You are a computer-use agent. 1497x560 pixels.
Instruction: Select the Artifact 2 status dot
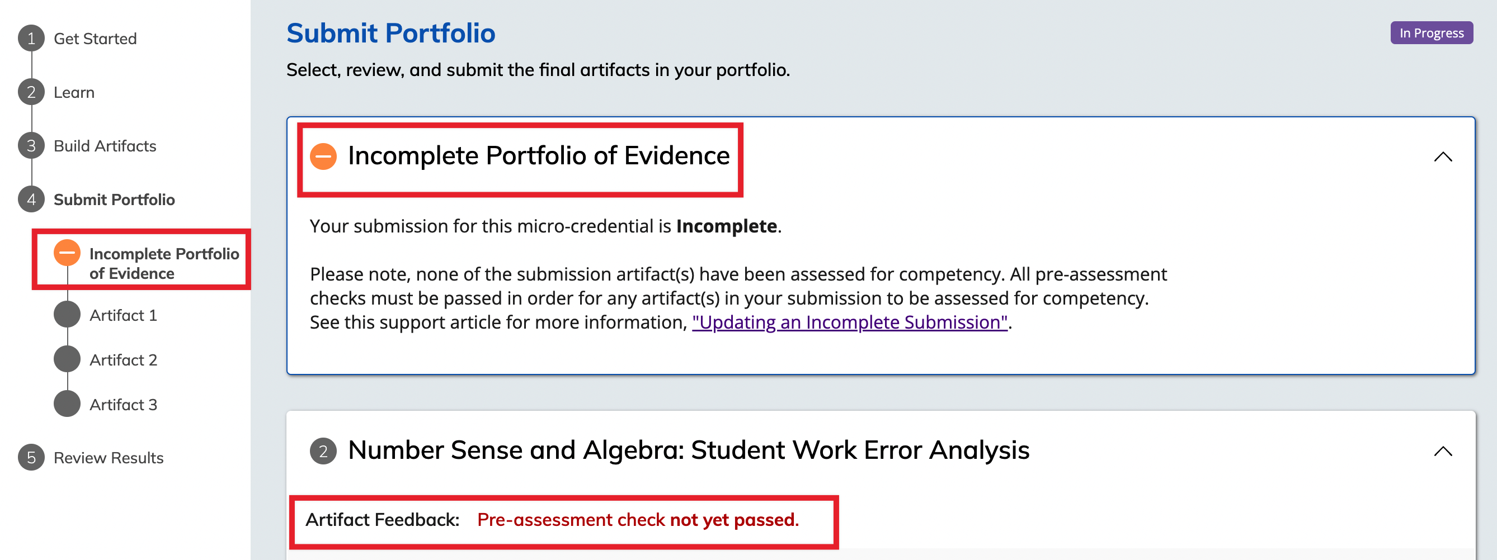click(68, 359)
